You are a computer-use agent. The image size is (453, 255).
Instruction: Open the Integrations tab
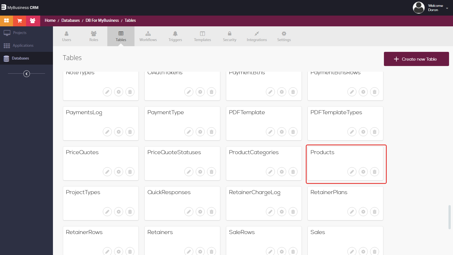click(257, 36)
